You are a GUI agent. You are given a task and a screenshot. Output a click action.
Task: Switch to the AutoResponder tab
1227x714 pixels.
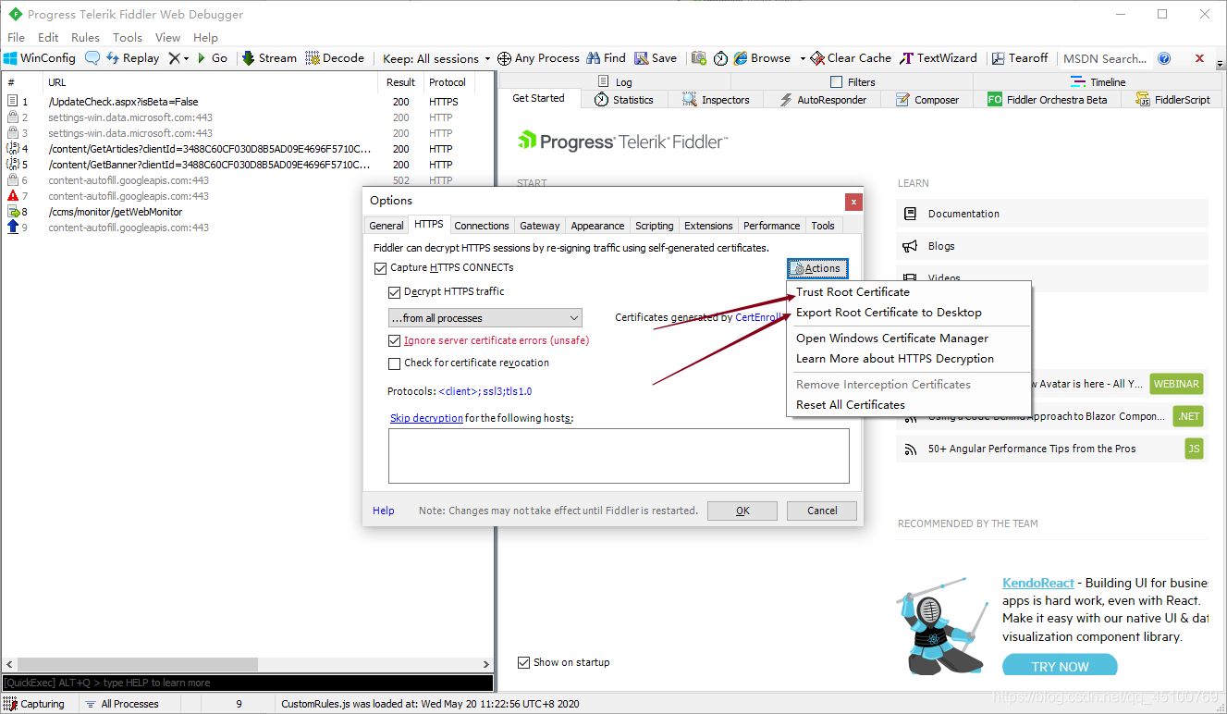(824, 100)
